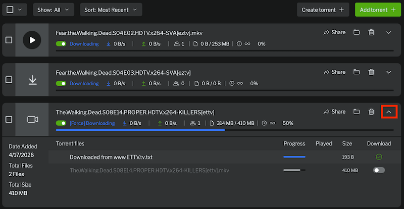Delete The.Walking.Dead.S08E14 torrent with trash icon

[x=371, y=112]
